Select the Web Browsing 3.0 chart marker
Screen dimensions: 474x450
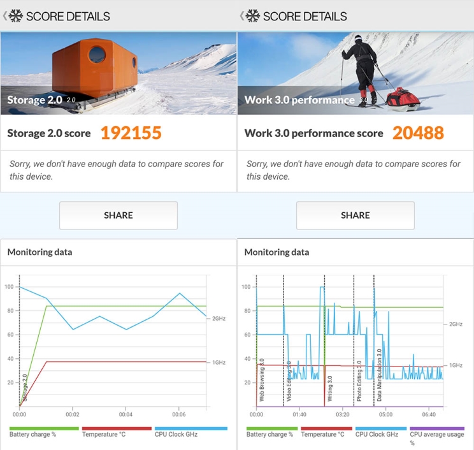[261, 380]
